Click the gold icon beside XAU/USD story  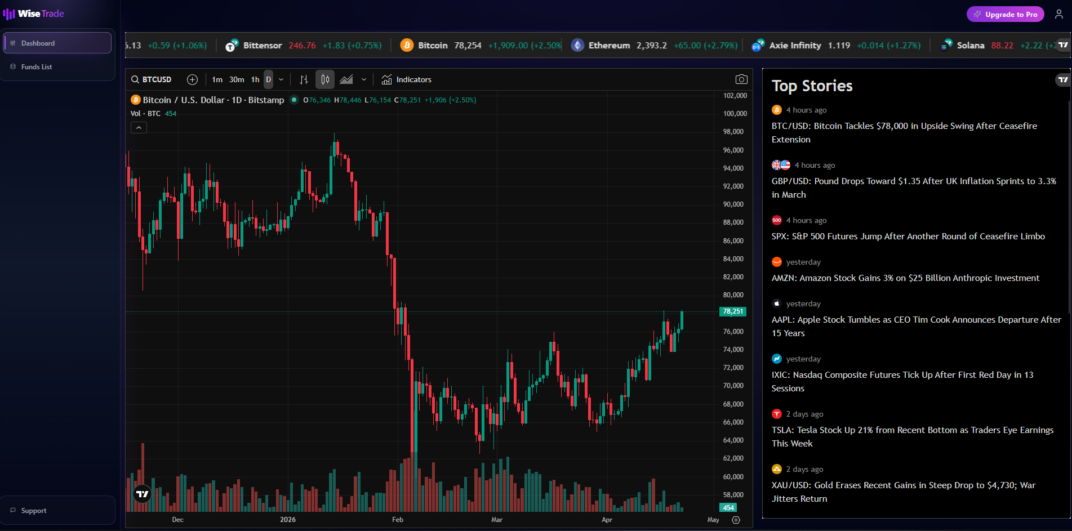click(777, 469)
